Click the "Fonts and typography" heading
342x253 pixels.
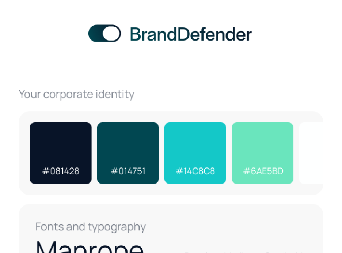pyautogui.click(x=91, y=227)
